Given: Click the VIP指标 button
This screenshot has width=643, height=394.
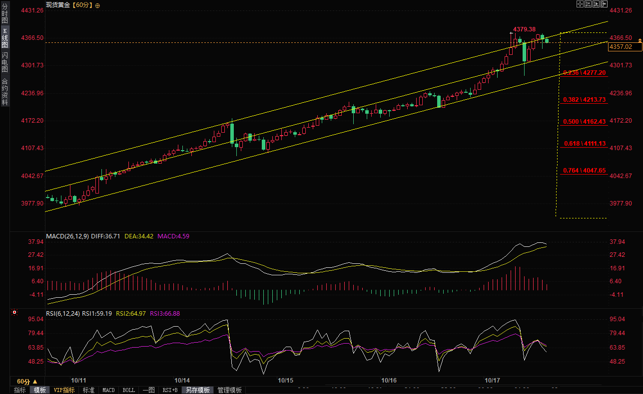Looking at the screenshot, I should (64, 390).
